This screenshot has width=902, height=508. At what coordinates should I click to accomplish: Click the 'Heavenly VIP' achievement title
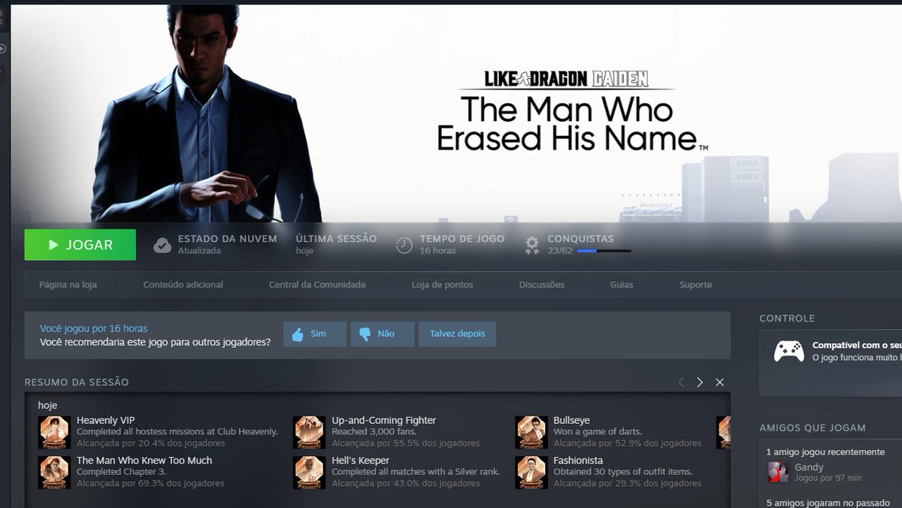click(106, 420)
